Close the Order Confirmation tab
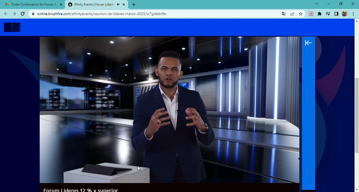 click(61, 4)
